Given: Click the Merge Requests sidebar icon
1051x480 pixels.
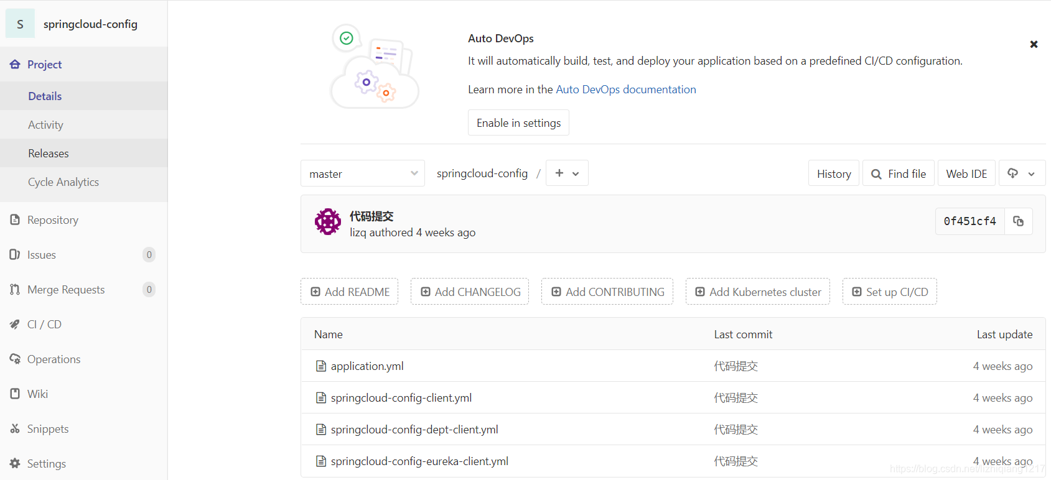Looking at the screenshot, I should (15, 289).
